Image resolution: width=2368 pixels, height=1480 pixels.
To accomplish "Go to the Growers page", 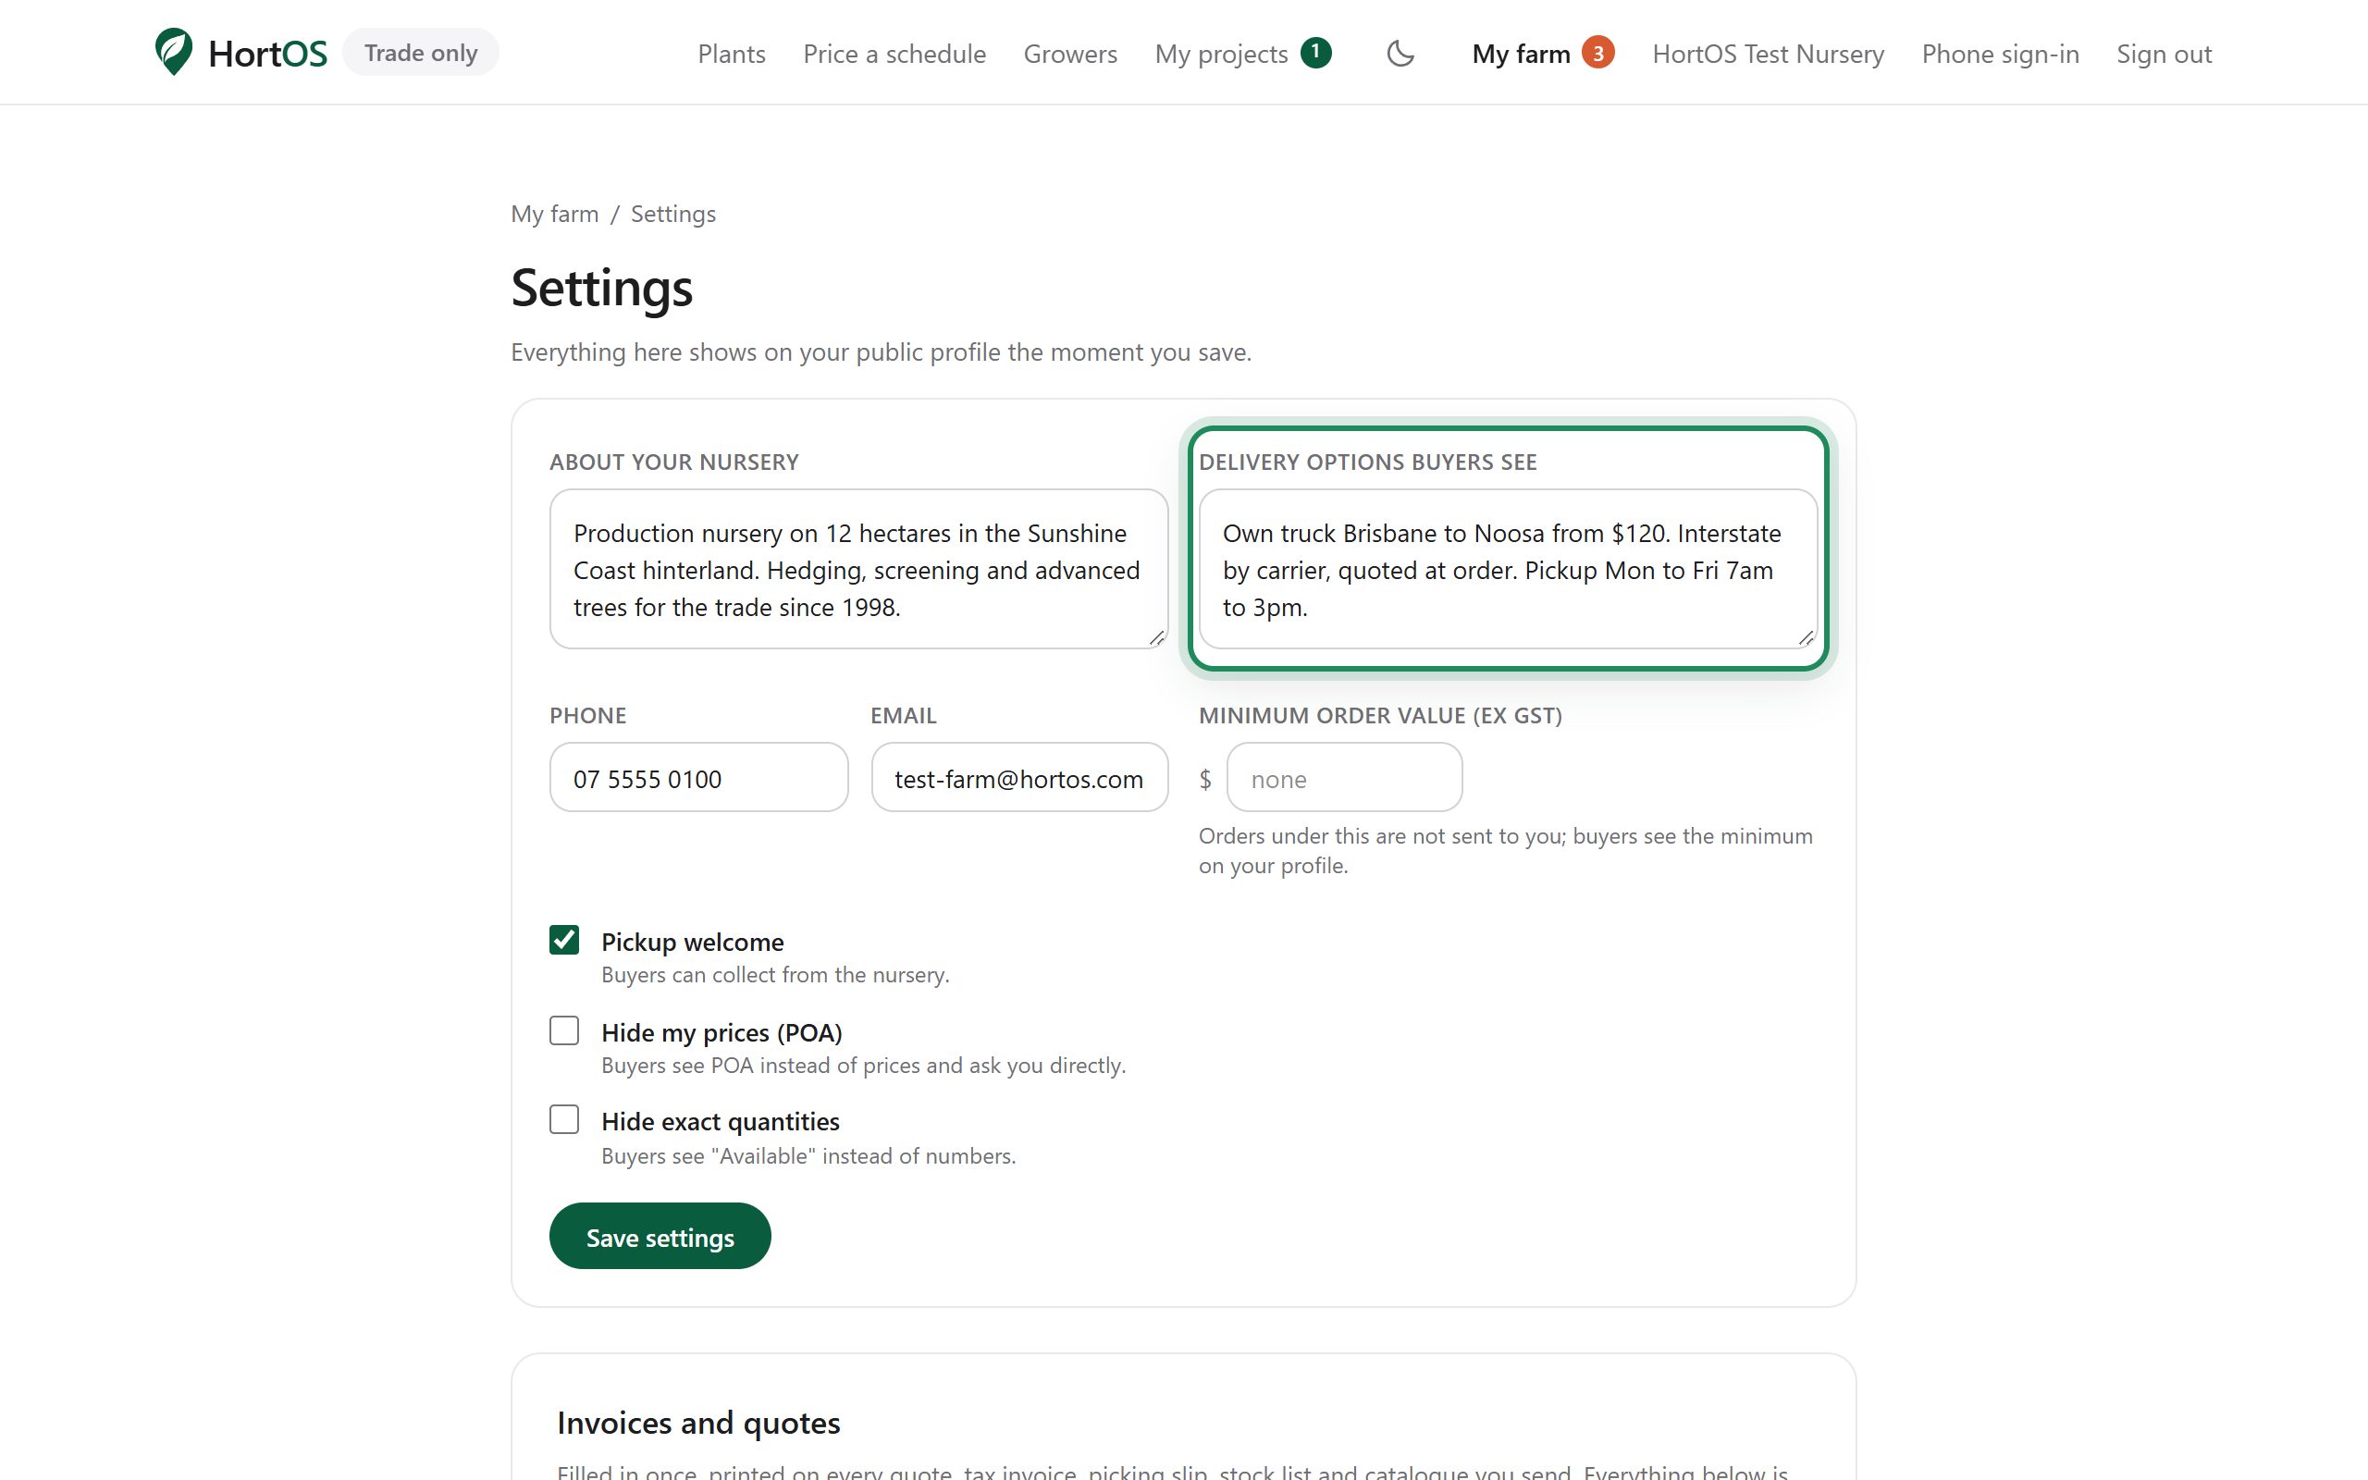I will pos(1069,54).
